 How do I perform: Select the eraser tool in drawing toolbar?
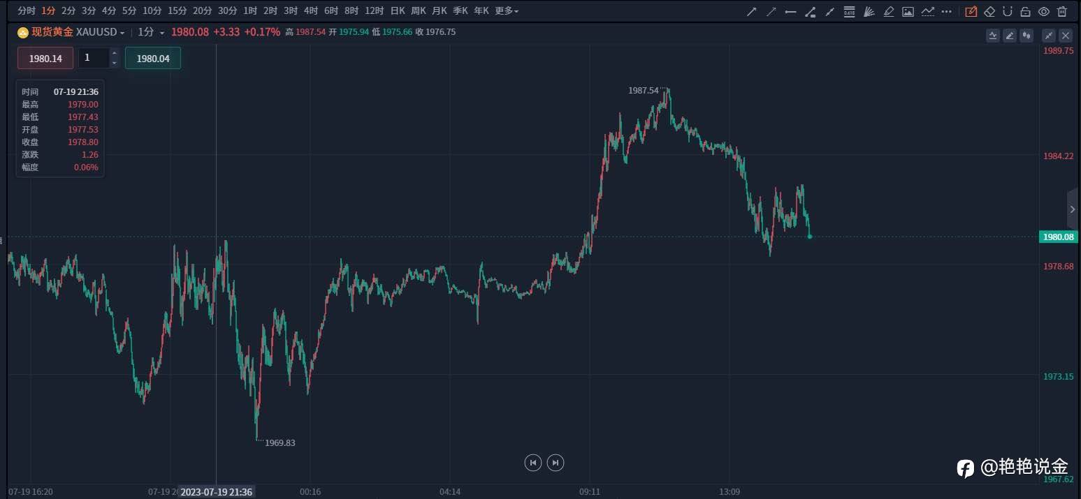pos(989,11)
